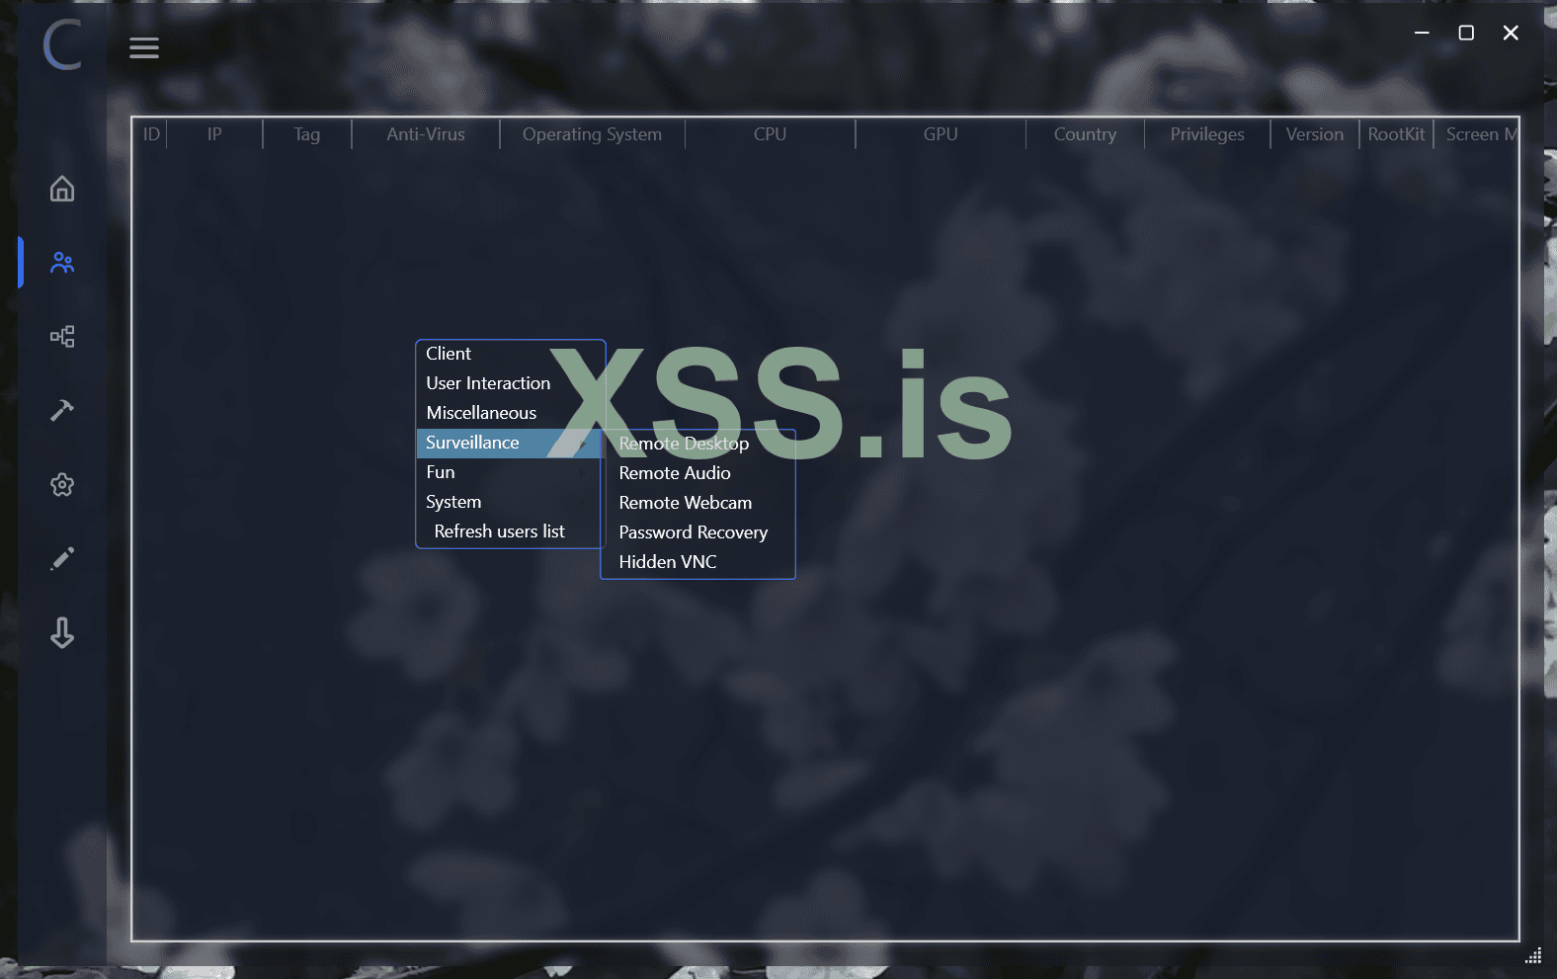Open the hamburger menu
This screenshot has height=979, width=1557.
tap(144, 47)
